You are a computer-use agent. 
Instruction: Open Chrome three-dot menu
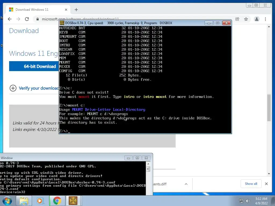266,19
